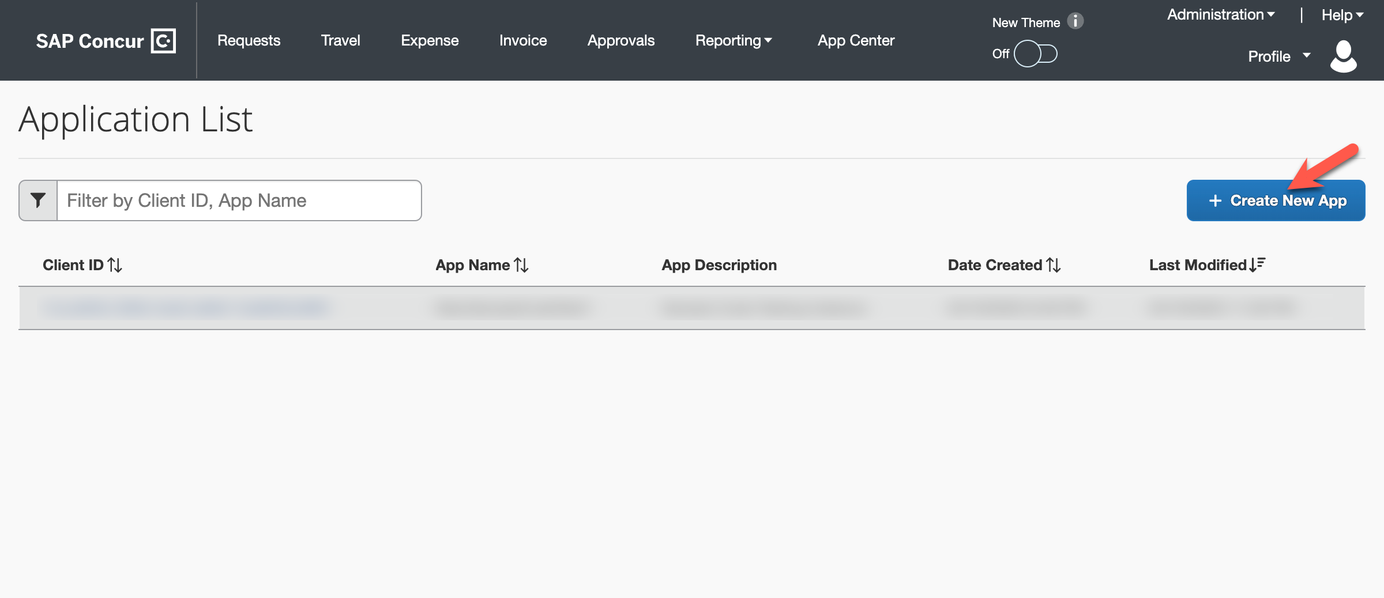Expand the Reporting dropdown menu
Screen dimensions: 1384x598
tap(733, 40)
